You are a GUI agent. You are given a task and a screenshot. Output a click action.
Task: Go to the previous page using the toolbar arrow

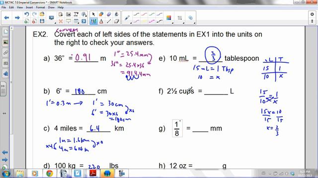pyautogui.click(x=6, y=18)
